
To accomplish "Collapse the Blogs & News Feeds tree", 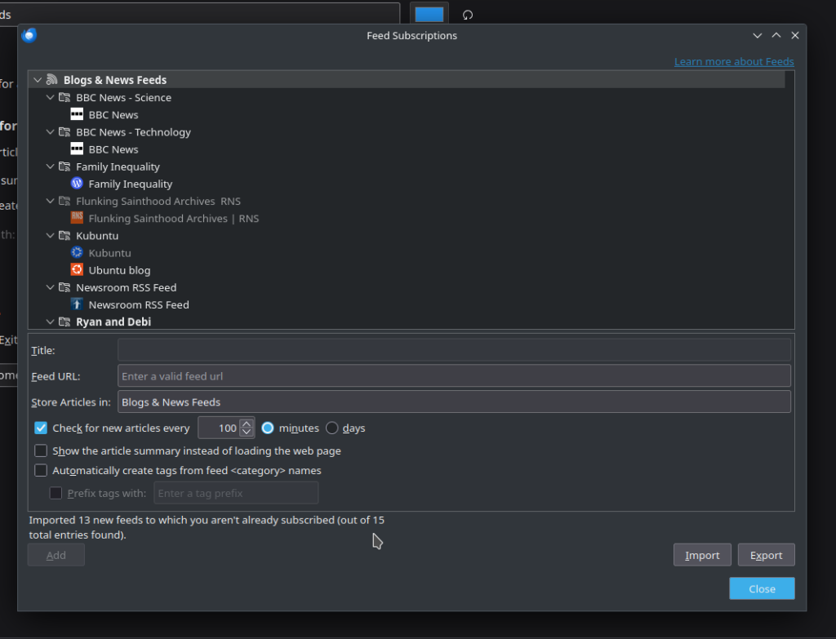I will 38,80.
